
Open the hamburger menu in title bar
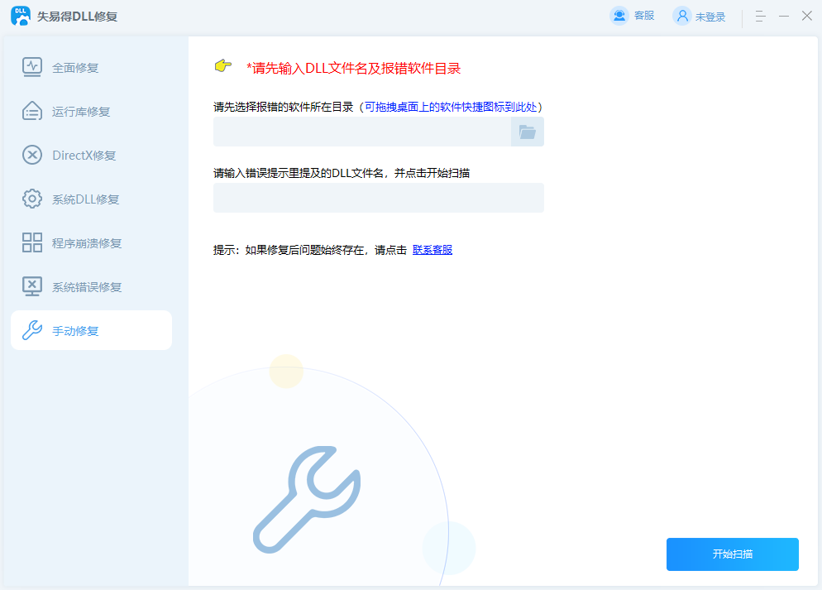tap(760, 17)
